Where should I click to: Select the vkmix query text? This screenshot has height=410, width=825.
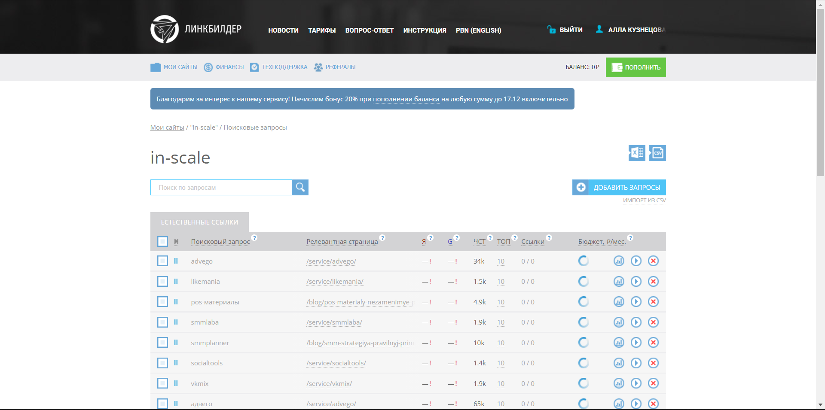tap(200, 384)
